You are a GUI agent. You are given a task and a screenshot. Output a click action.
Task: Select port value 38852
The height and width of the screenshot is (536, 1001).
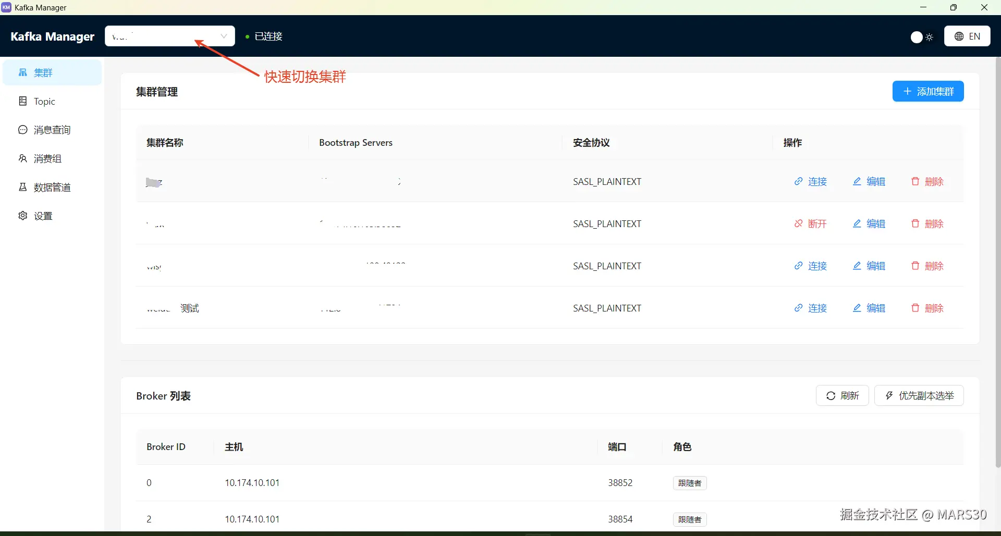pos(620,483)
